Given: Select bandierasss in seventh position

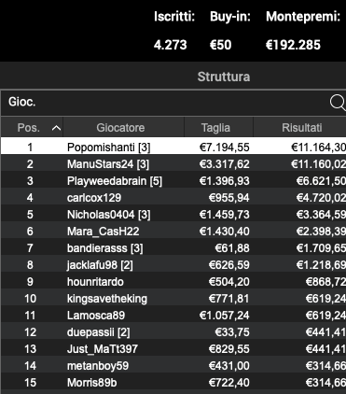Looking at the screenshot, I should pos(173,247).
